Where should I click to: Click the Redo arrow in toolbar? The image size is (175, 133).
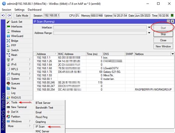coord(9,15)
